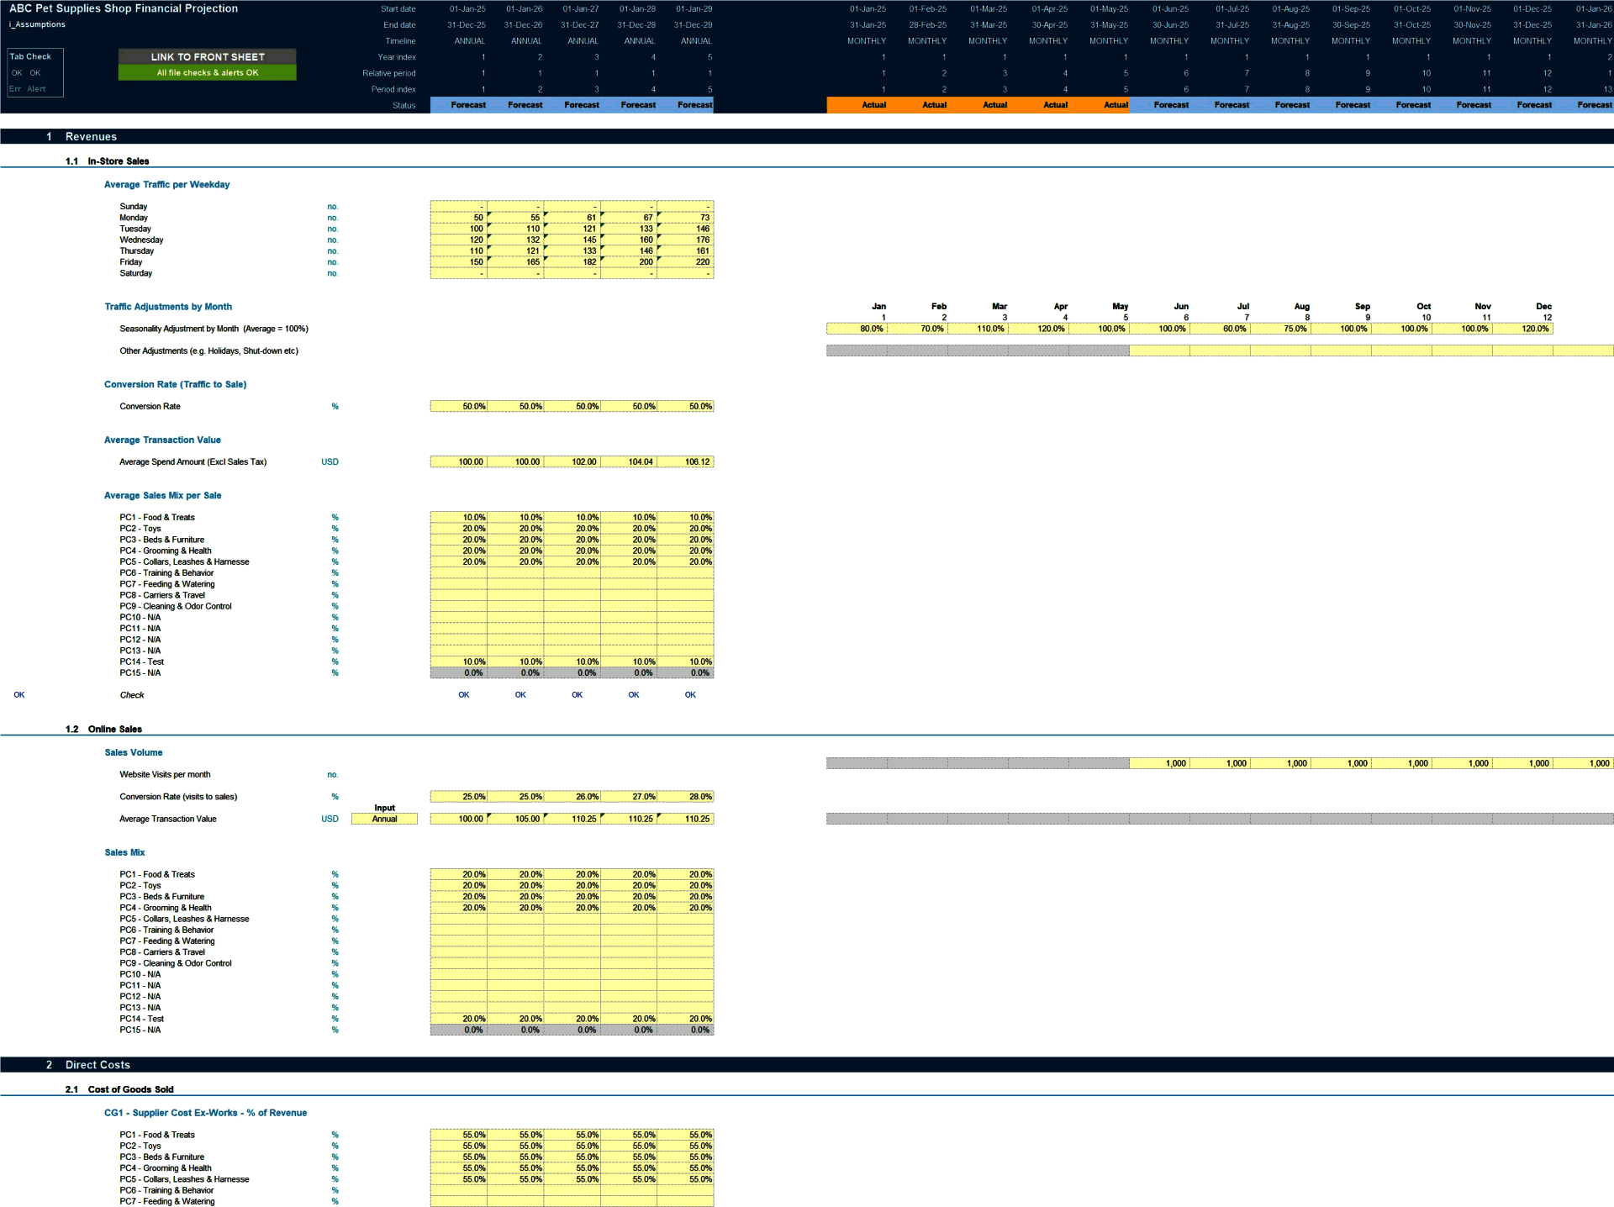Select average spend amount cell 106.12
This screenshot has width=1614, height=1207.
tap(685, 461)
